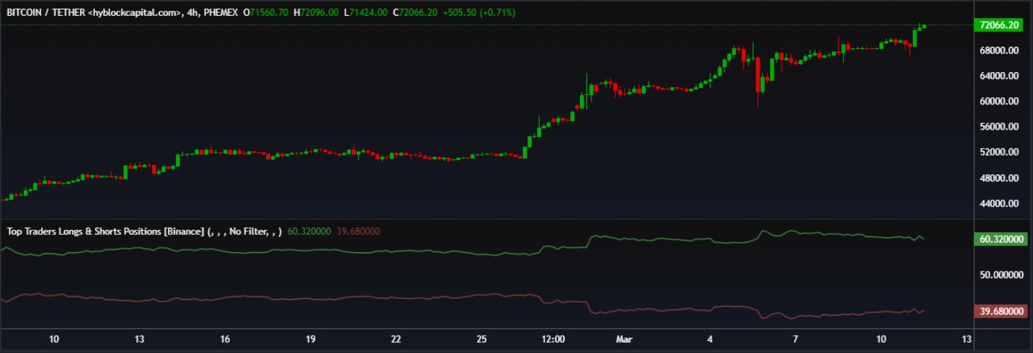Click the 64000.00 price axis label
Image resolution: width=1033 pixels, height=353 pixels.
998,76
